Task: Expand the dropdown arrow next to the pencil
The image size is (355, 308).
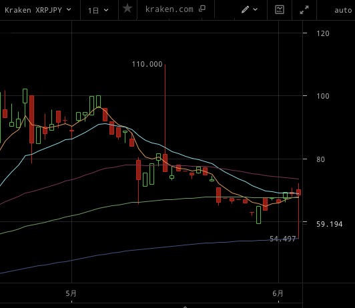Action: (256, 9)
